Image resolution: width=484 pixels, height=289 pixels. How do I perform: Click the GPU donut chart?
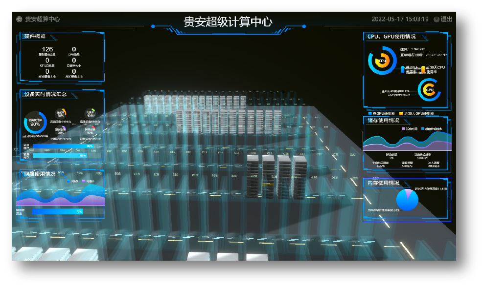(x=429, y=89)
